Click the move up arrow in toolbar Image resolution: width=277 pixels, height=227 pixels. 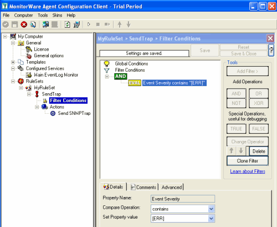click(120, 24)
